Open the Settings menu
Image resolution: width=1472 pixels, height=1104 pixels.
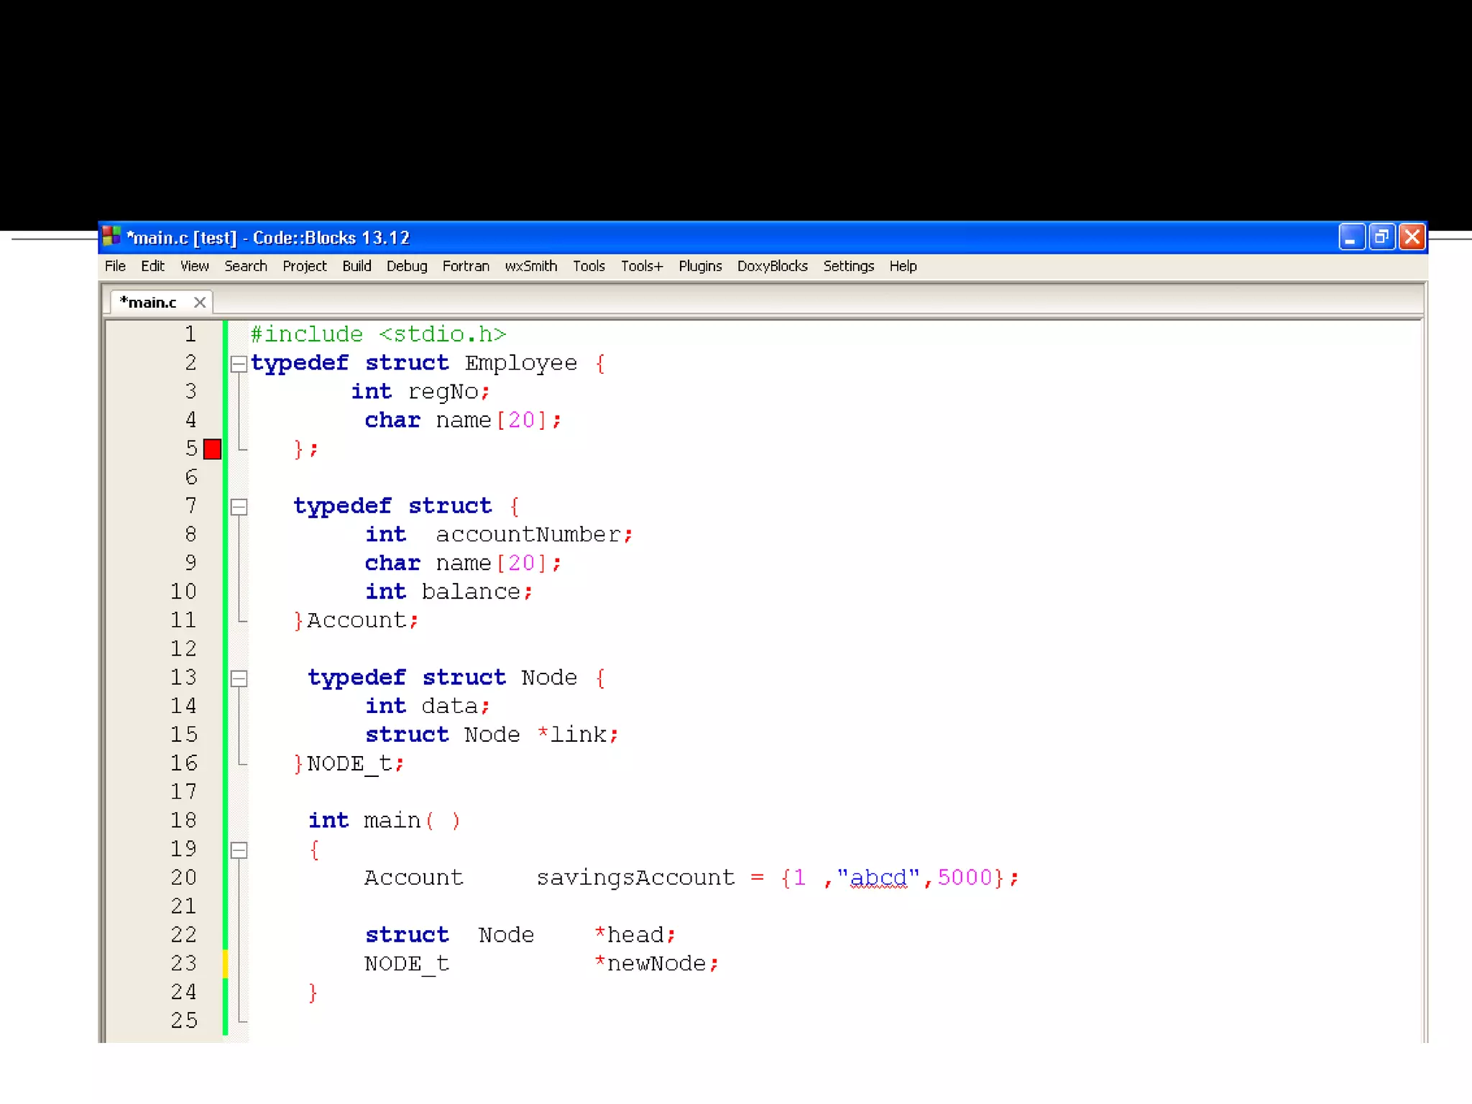click(x=848, y=266)
